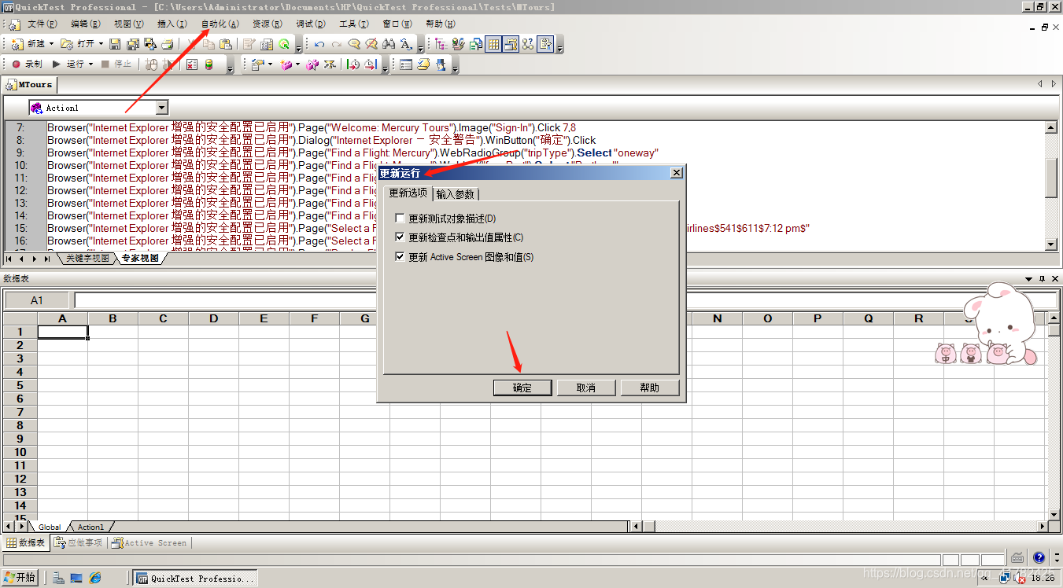Expand the 运行 dropdown arrow
This screenshot has width=1063, height=588.
90,64
